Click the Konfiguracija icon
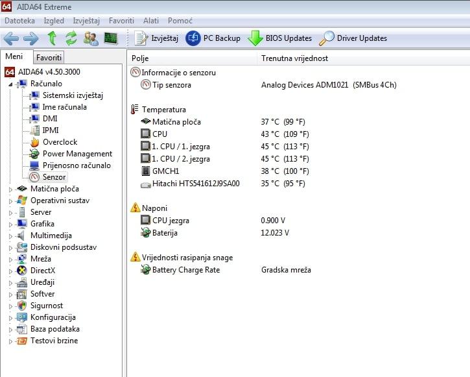The width and height of the screenshot is (470, 377). (22, 317)
